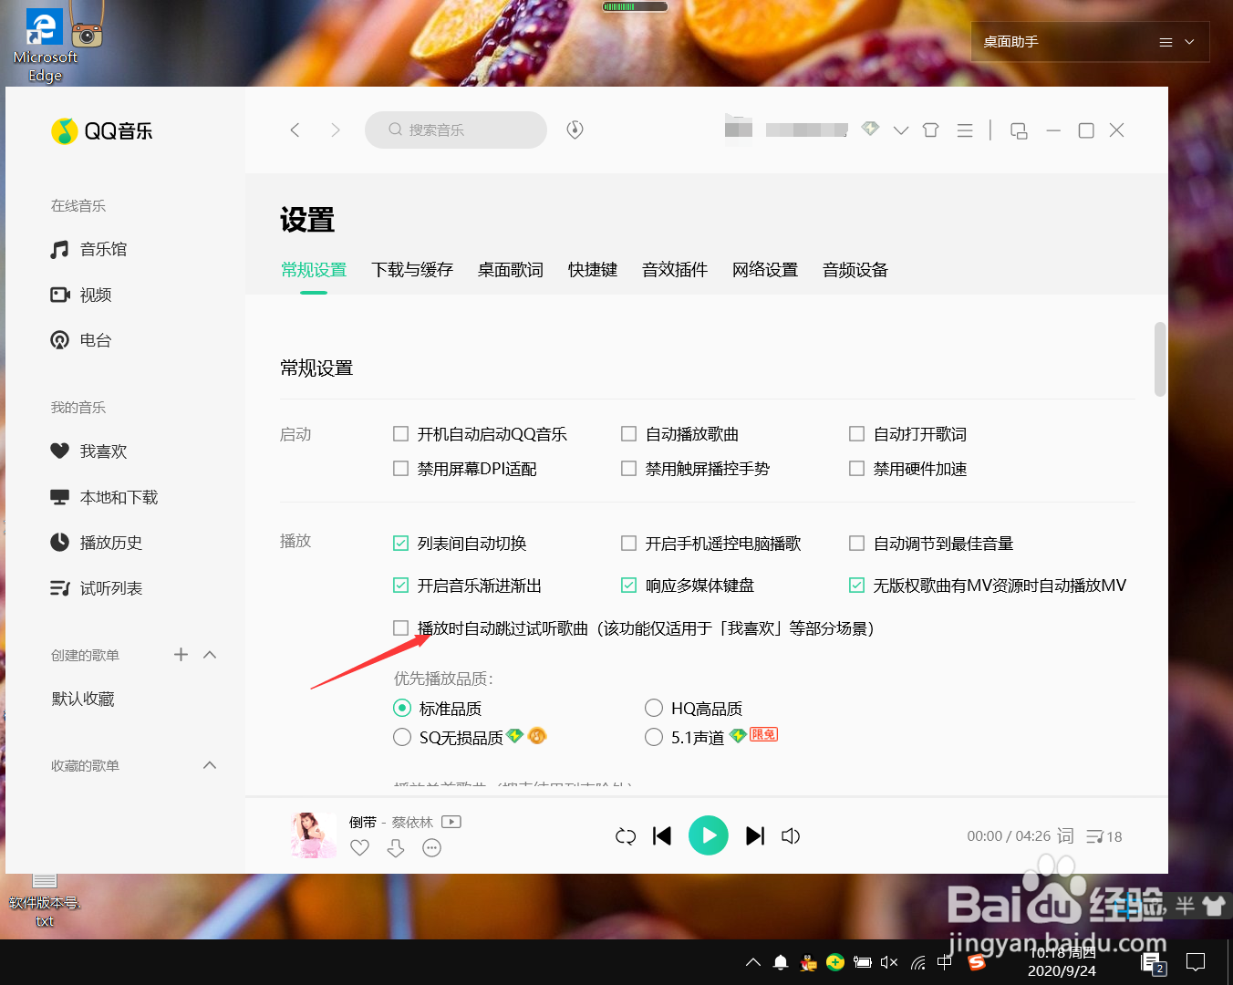
Task: Click the song recognition icon beside search
Action: tap(575, 130)
